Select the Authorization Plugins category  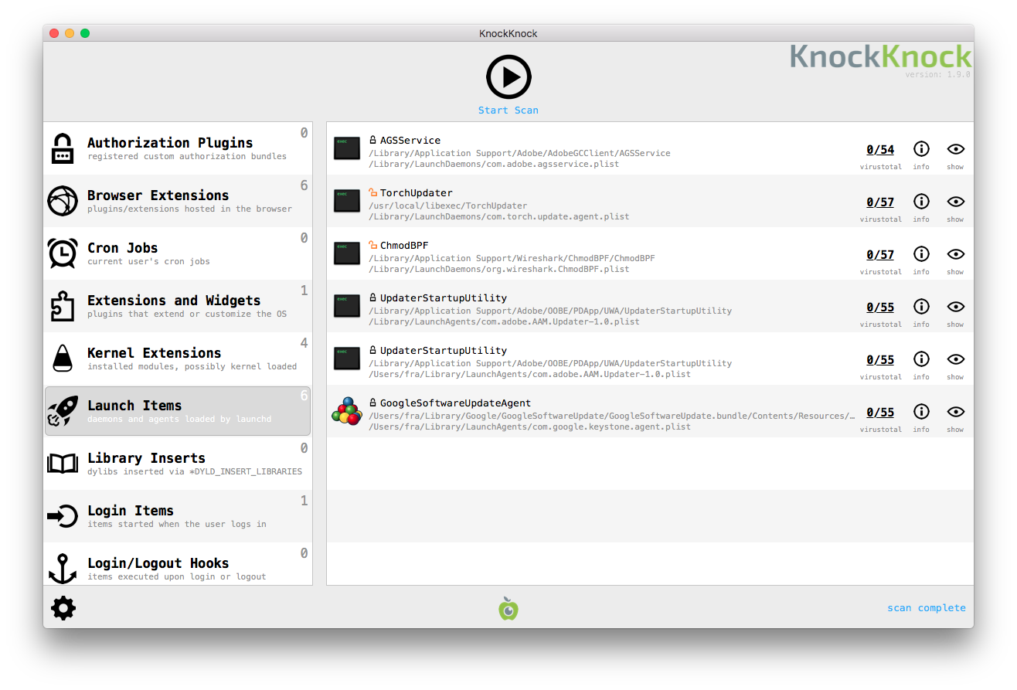tap(178, 148)
